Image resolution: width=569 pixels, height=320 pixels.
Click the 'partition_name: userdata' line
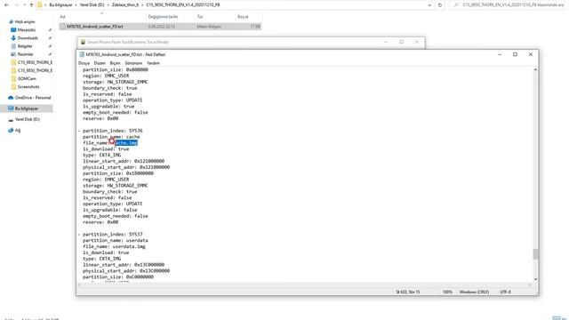115,241
